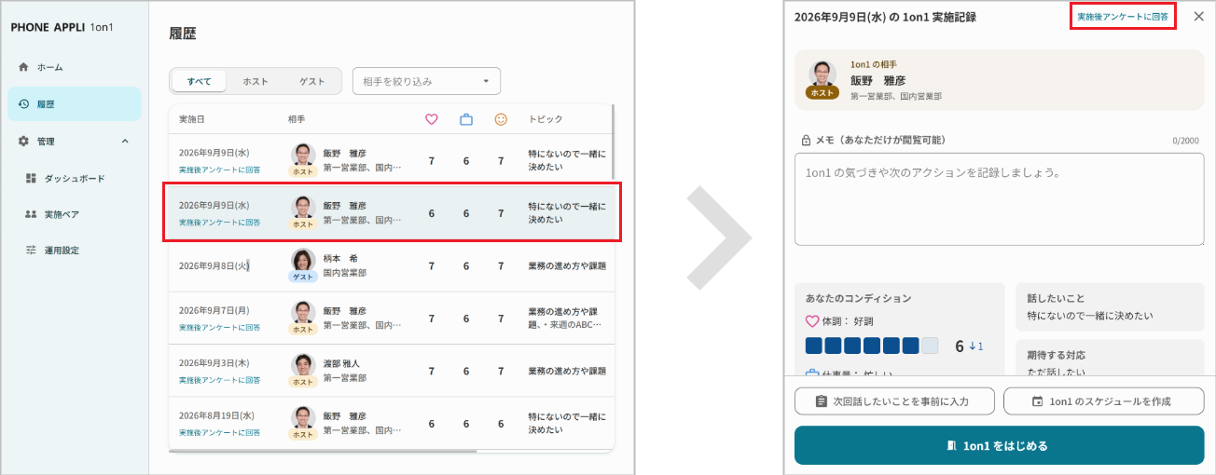
Task: Click the lock icon beside メモ
Action: (807, 141)
